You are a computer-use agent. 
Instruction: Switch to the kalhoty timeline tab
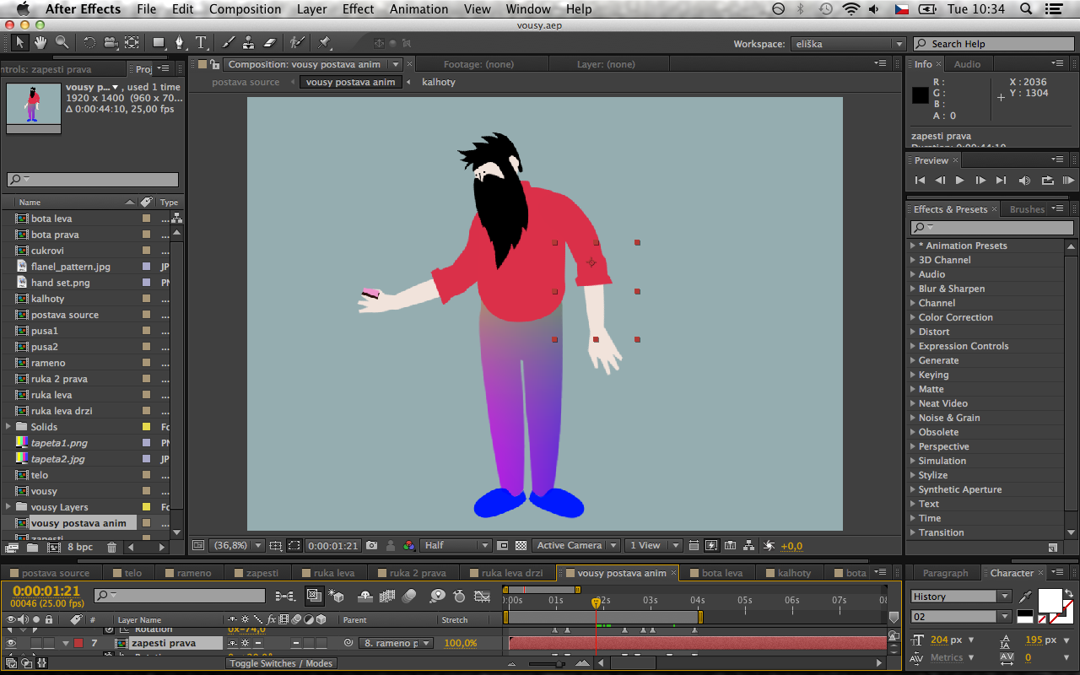(x=794, y=573)
